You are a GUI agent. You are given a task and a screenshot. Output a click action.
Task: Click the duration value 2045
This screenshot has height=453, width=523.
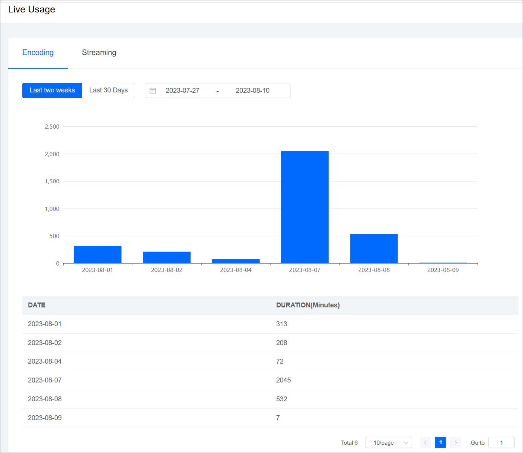coord(283,380)
